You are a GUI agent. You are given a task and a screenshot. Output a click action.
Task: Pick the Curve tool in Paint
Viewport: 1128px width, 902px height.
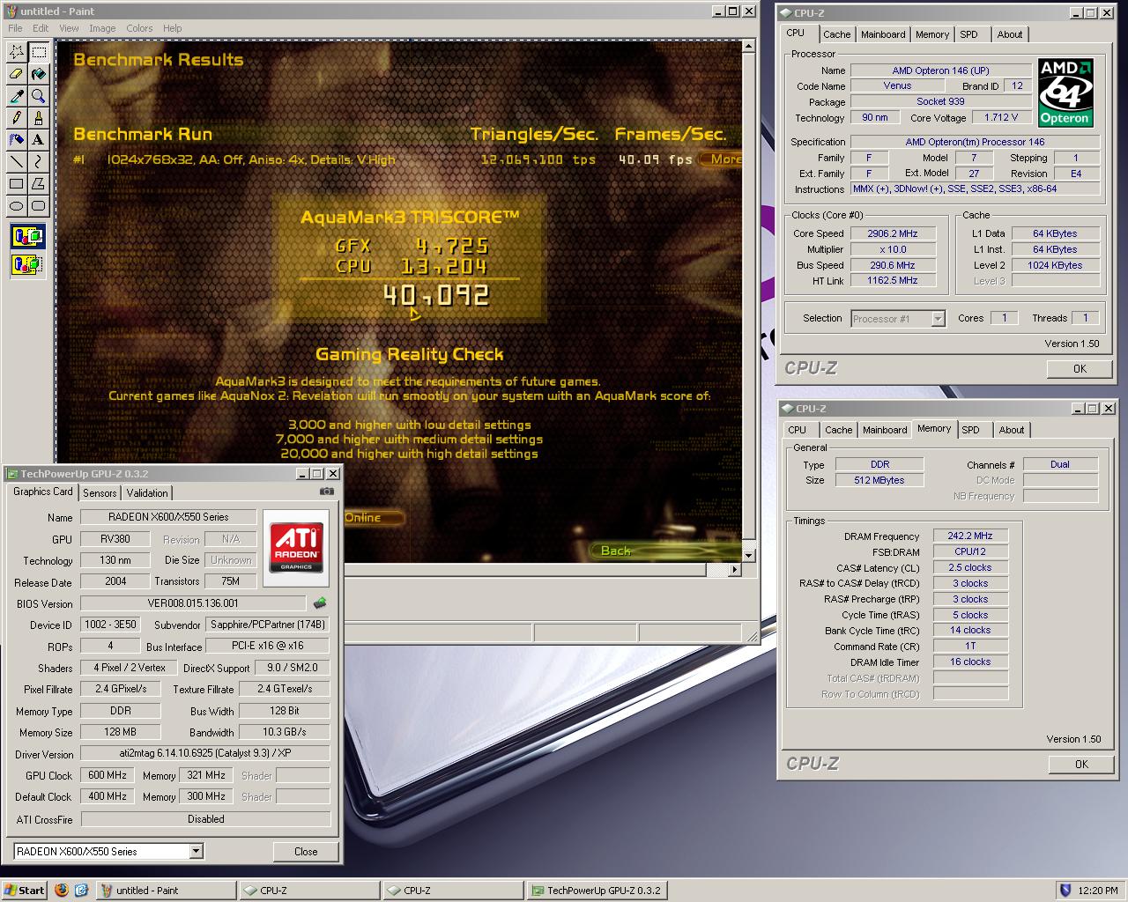[x=39, y=161]
